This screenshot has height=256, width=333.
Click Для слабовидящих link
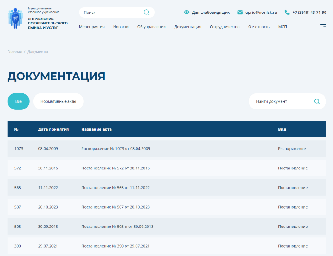[x=211, y=12]
